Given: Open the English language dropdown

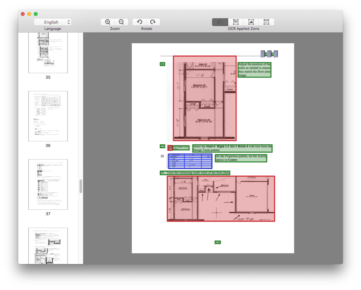Looking at the screenshot, I should 53,22.
